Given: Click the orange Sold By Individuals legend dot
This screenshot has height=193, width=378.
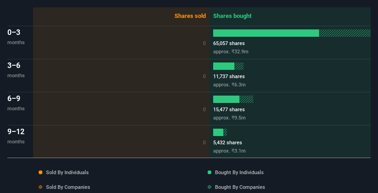Looking at the screenshot, I should [x=41, y=172].
